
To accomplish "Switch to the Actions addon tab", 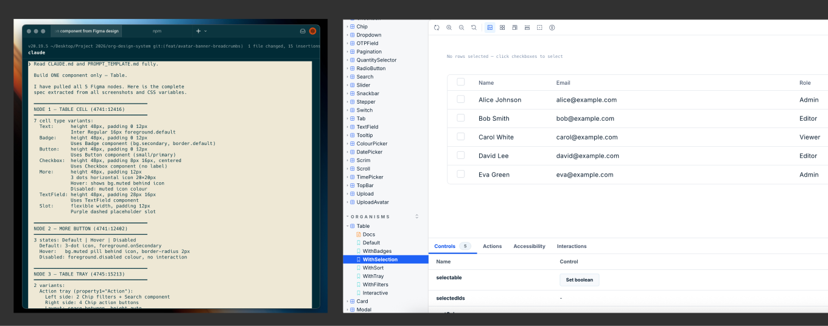I will (493, 246).
